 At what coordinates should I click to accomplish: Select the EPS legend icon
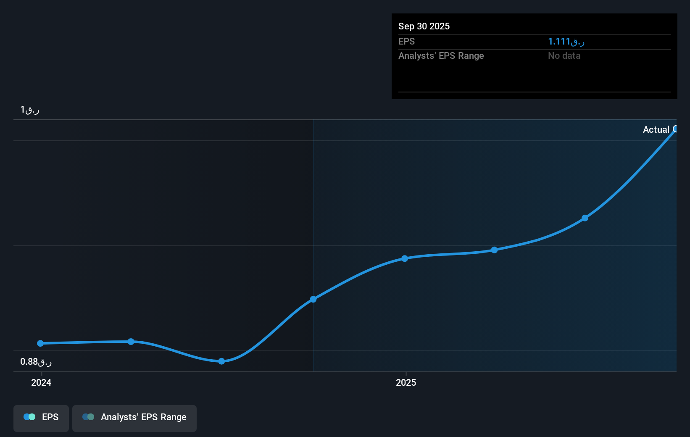tap(29, 417)
